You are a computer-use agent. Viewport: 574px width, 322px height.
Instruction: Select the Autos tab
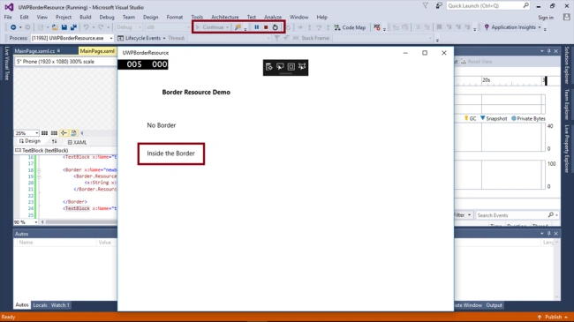[21, 305]
